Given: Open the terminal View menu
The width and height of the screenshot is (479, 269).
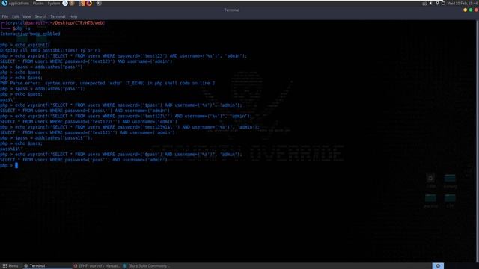Looking at the screenshot, I should tap(27, 16).
